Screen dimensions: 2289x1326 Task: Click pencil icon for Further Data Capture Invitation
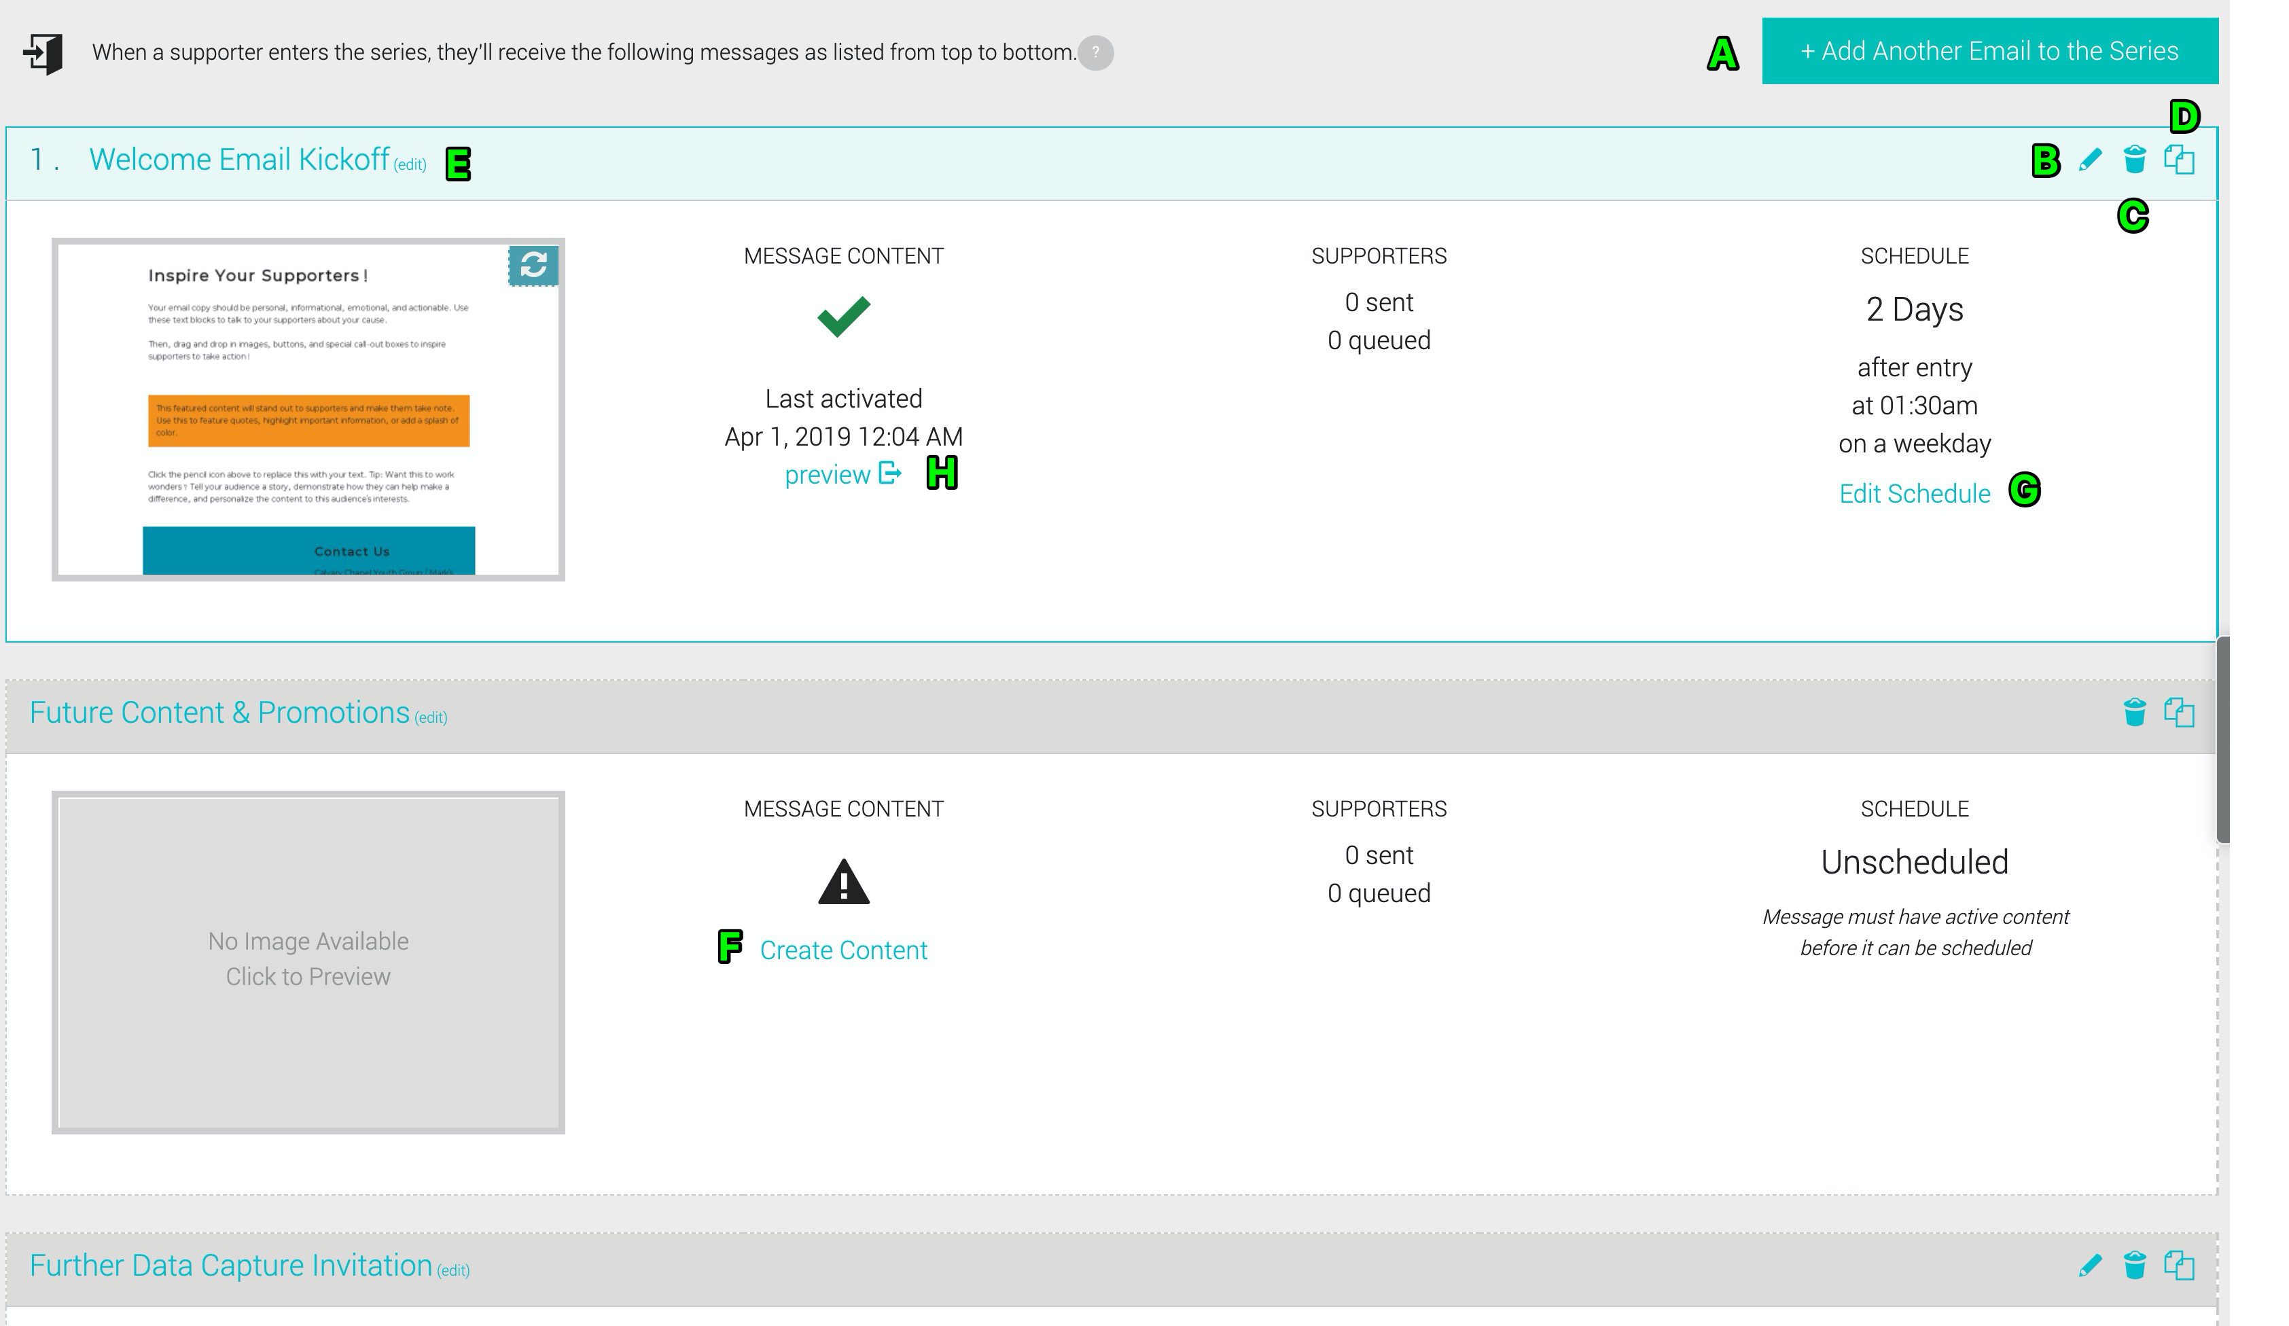(x=2089, y=1266)
